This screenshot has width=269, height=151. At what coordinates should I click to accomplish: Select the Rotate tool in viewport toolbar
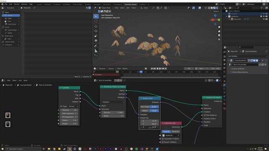click(x=96, y=31)
